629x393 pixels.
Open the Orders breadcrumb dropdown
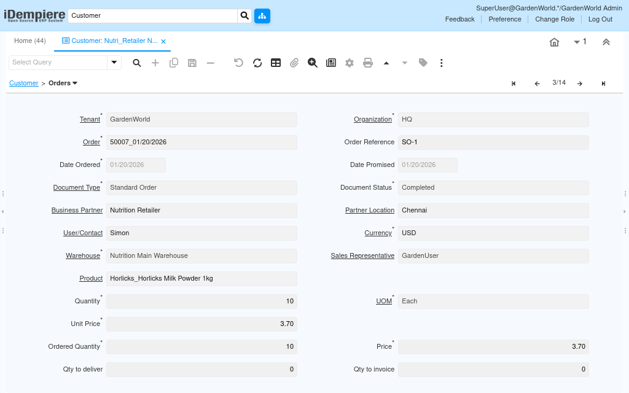coord(63,83)
